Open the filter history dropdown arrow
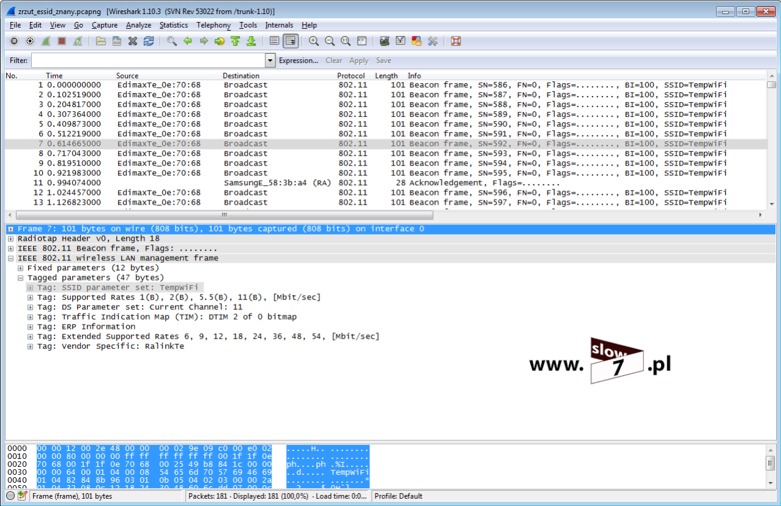This screenshot has height=506, width=781. coord(270,61)
